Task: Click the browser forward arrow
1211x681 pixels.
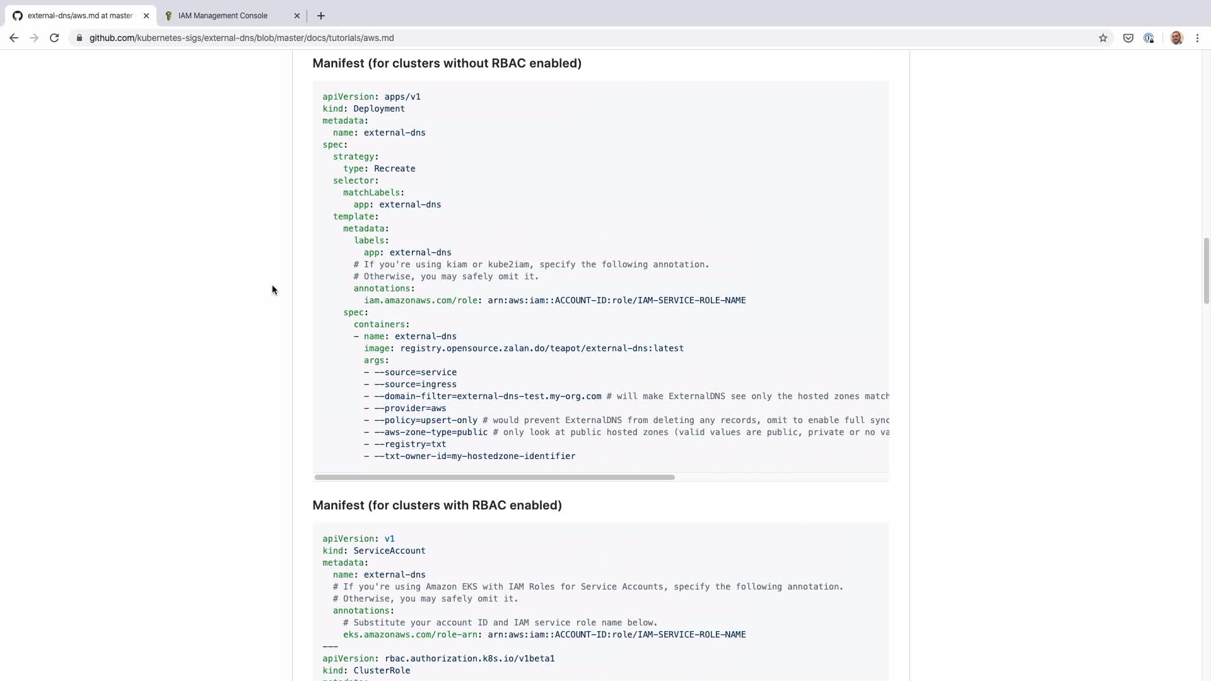Action: (x=34, y=38)
